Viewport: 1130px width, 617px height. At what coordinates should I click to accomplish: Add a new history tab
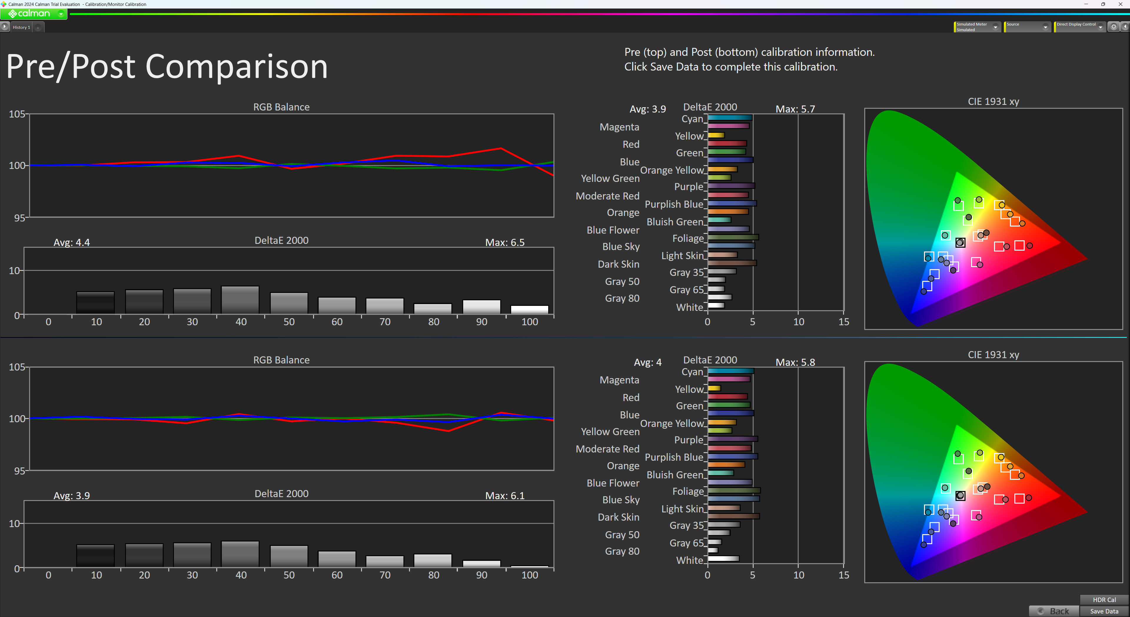pyautogui.click(x=38, y=28)
